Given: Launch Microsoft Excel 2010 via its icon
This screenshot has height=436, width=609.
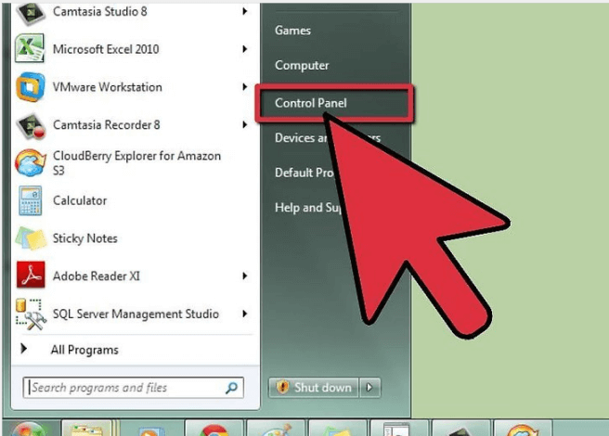Looking at the screenshot, I should point(30,48).
